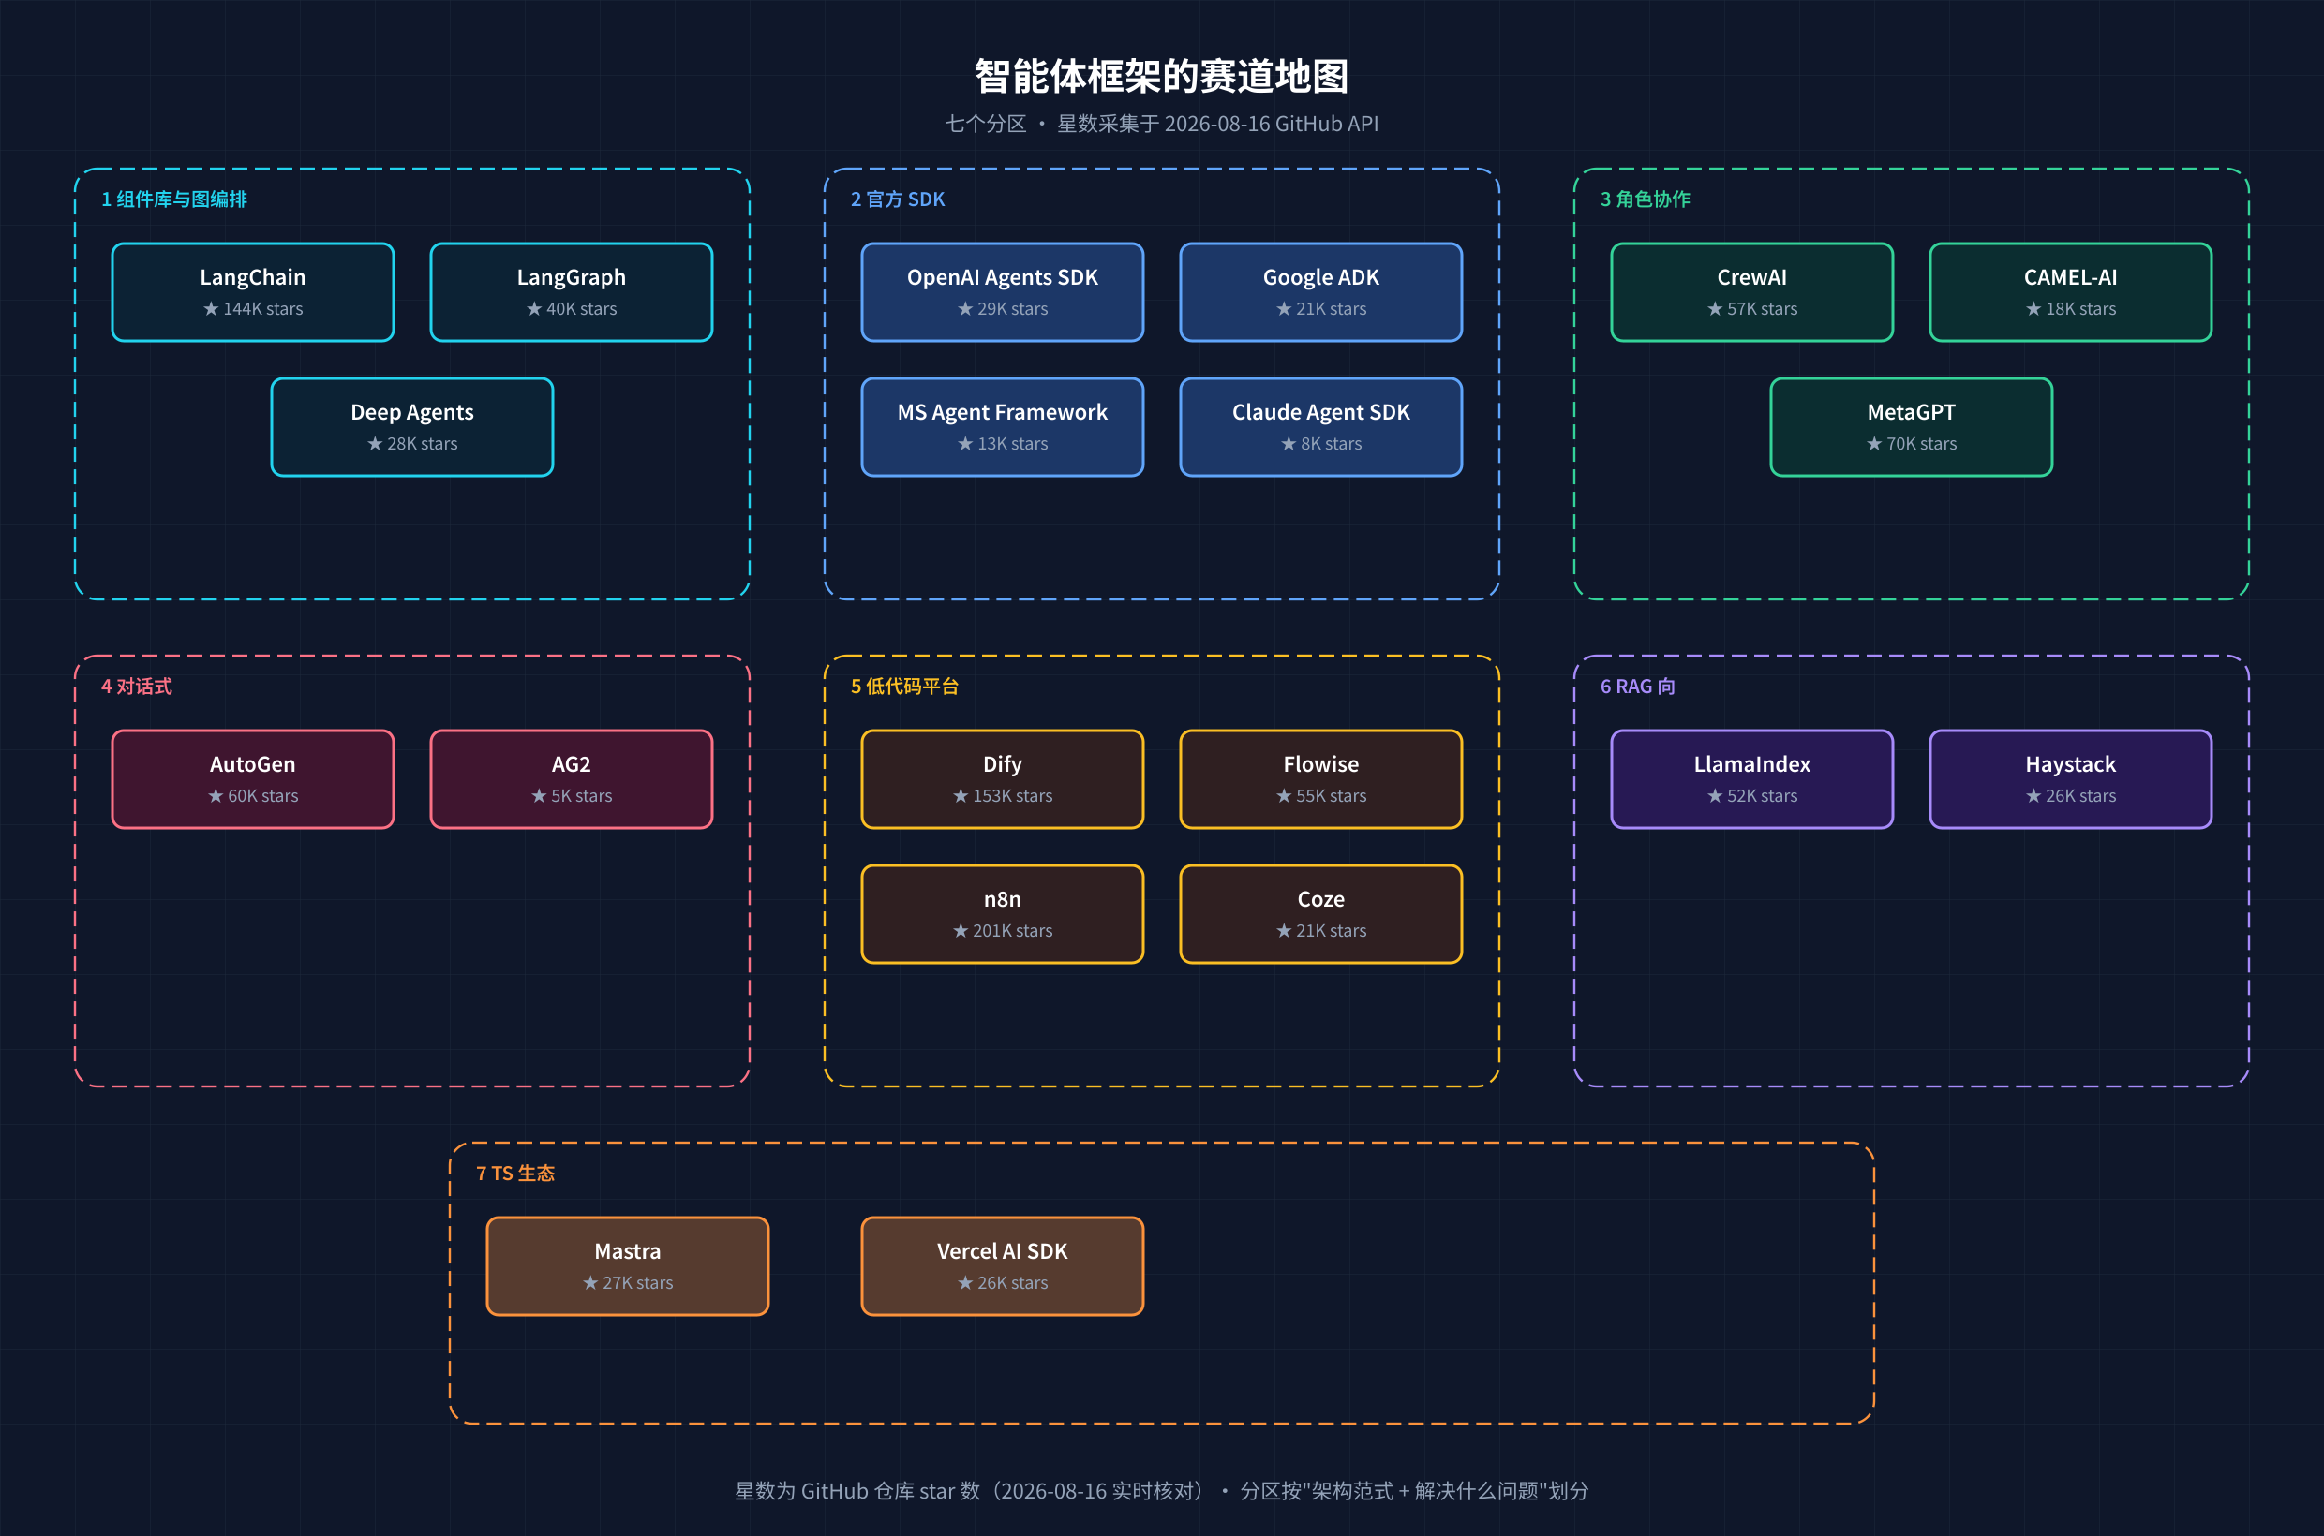Click the Claude Agent SDK card
The image size is (2324, 1536).
[1321, 427]
